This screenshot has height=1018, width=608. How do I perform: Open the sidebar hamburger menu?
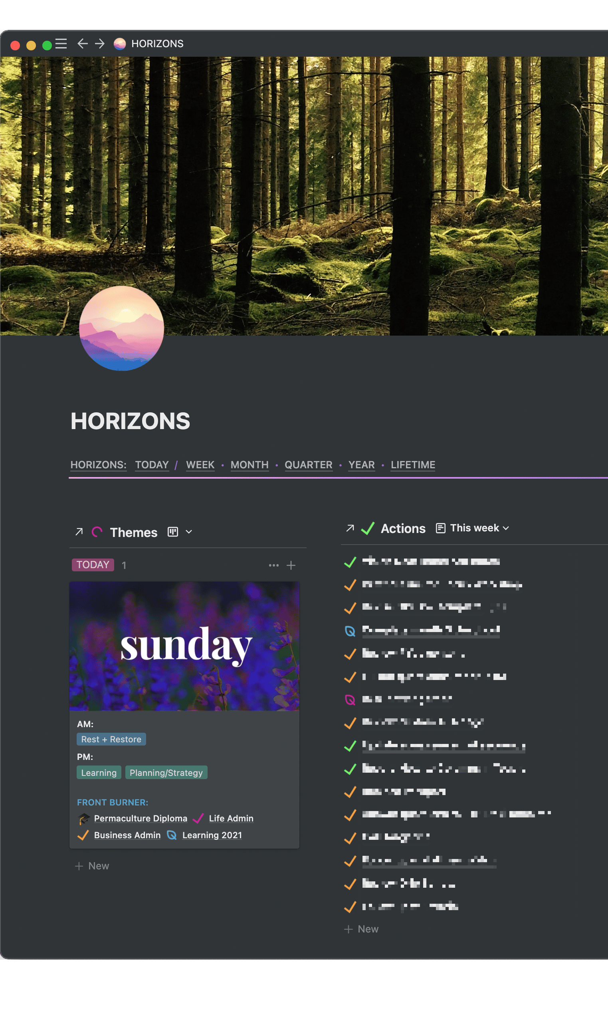[61, 44]
